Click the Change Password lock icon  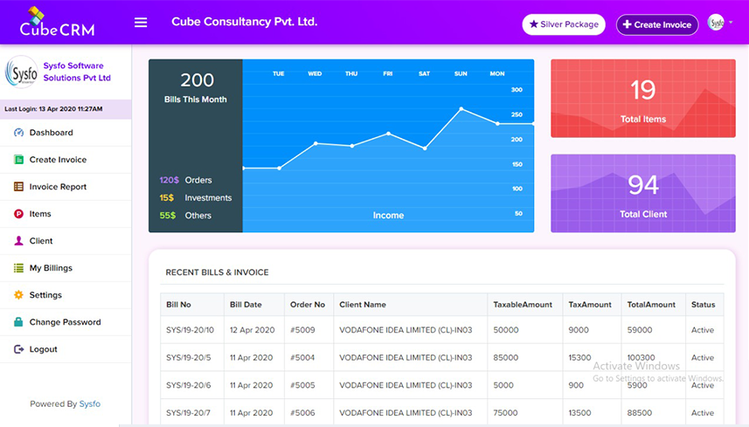click(x=18, y=322)
